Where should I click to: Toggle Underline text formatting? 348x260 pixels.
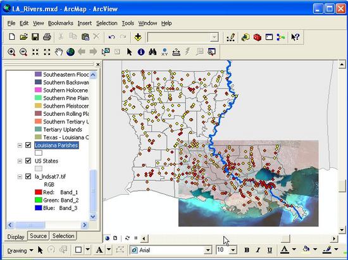point(270,251)
